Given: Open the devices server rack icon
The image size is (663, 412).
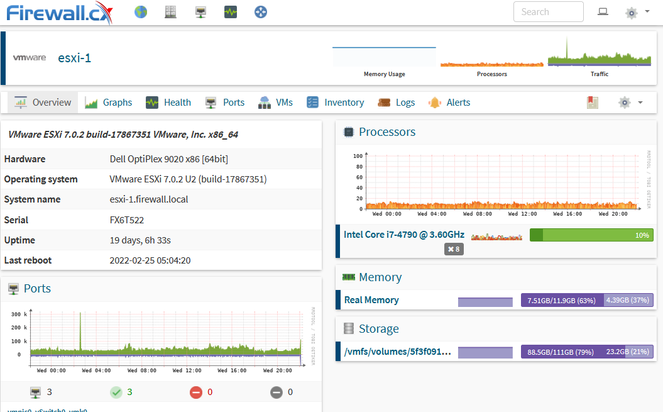Looking at the screenshot, I should coord(170,12).
